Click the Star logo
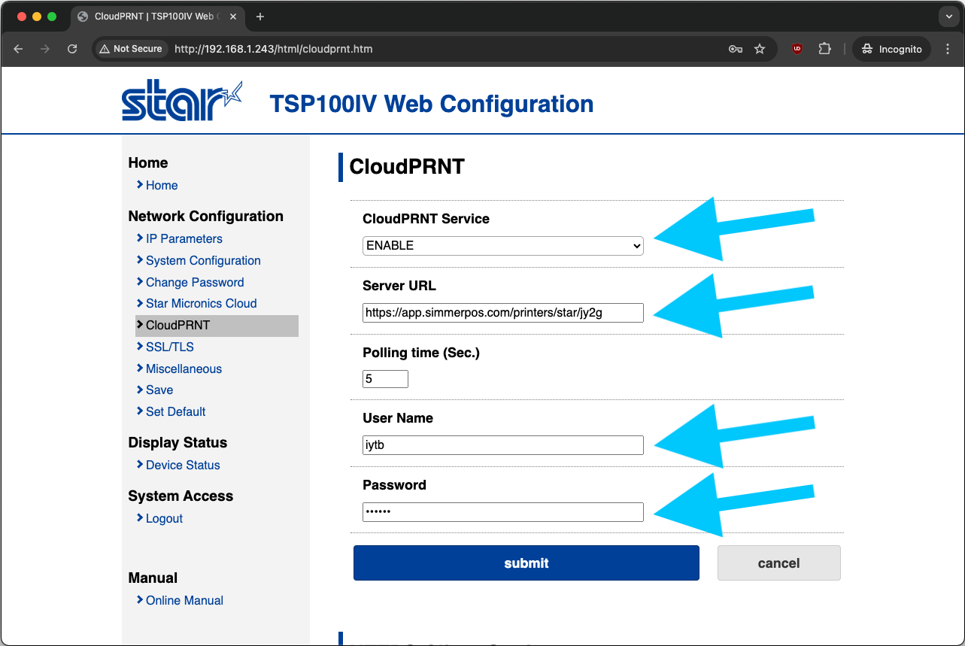 (181, 101)
